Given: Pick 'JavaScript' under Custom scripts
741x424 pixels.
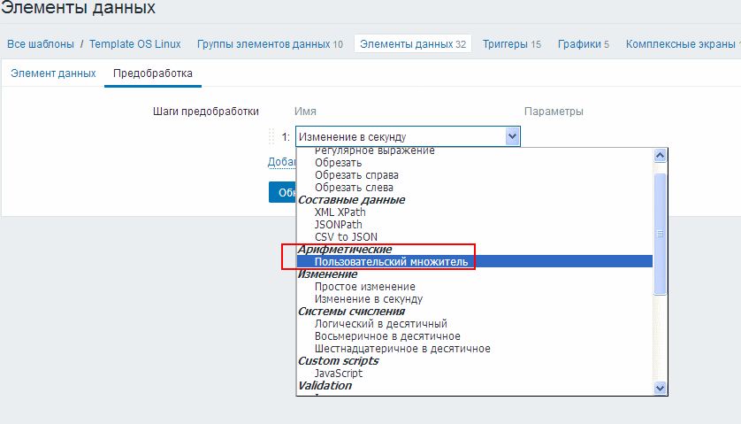Looking at the screenshot, I should pos(338,374).
